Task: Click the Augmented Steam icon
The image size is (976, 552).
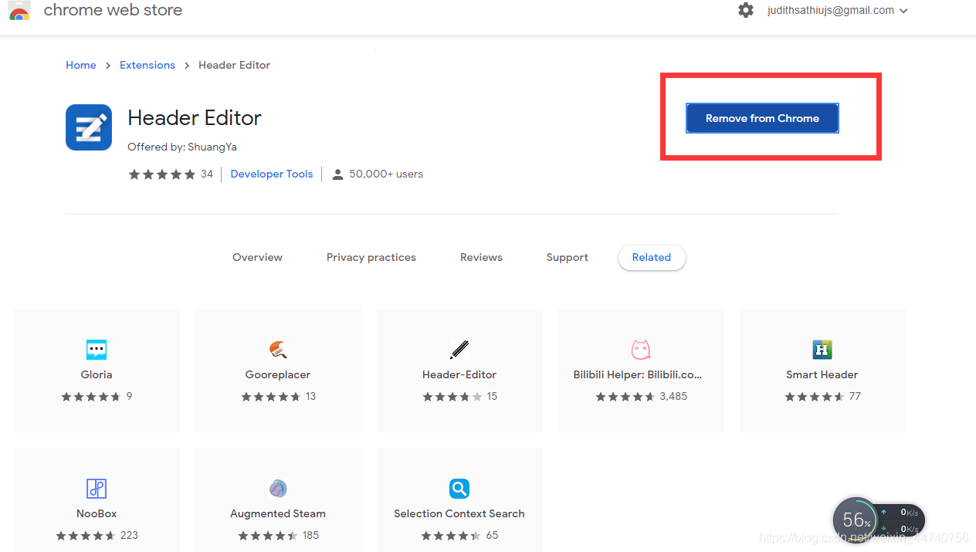Action: (x=278, y=489)
